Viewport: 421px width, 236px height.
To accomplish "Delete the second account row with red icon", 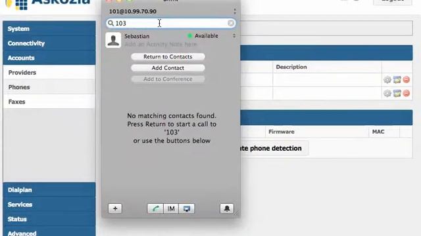I will [x=407, y=93].
